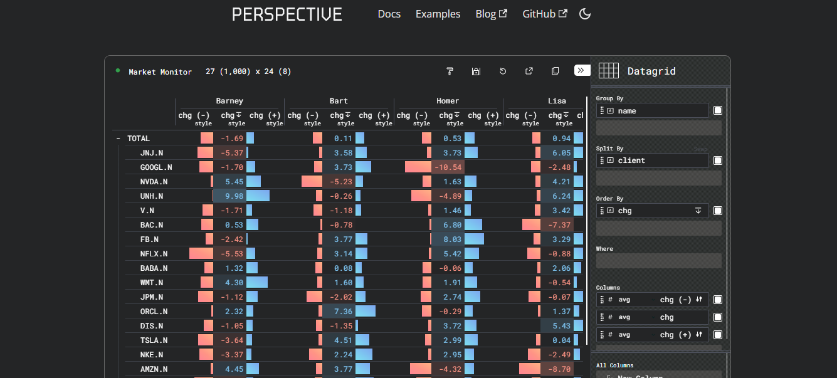Toggle sort direction icon on Order By chg
The height and width of the screenshot is (378, 837).
click(x=698, y=211)
